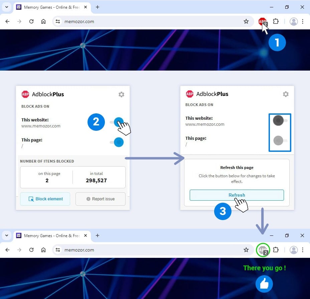
Task: Select Memory Games tab in top browser
Action: pyautogui.click(x=50, y=7)
